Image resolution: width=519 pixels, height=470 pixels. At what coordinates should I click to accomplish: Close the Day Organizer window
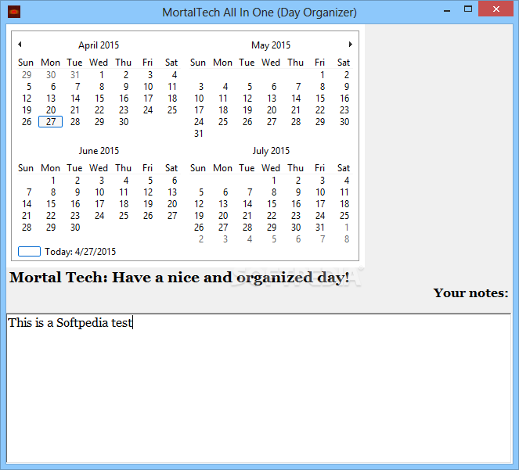[496, 9]
